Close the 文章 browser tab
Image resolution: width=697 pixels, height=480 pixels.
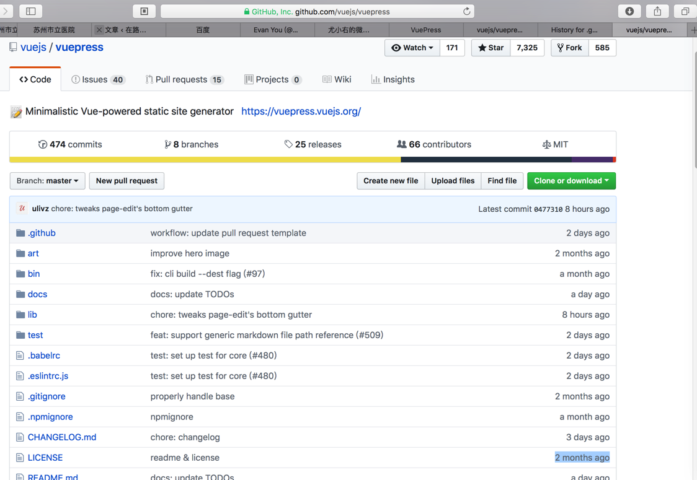(99, 30)
